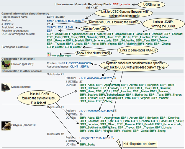Click the cluster image icon above View cluster image
Screen dimensions: 185x149
coord(49,54)
